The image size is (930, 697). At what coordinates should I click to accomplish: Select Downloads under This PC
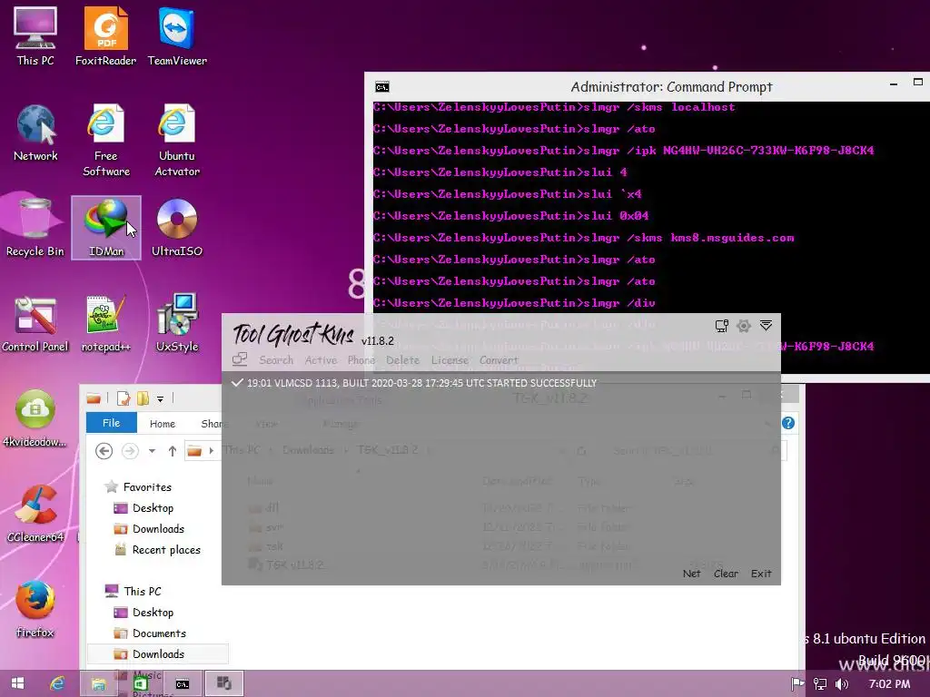[x=158, y=653]
